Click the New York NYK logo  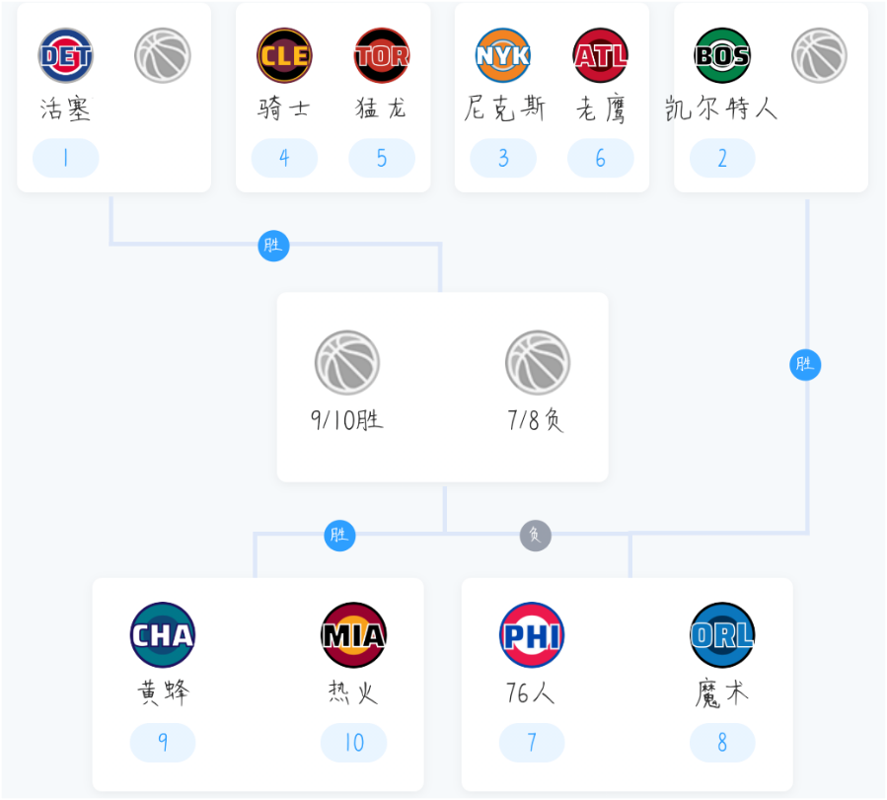pyautogui.click(x=503, y=55)
